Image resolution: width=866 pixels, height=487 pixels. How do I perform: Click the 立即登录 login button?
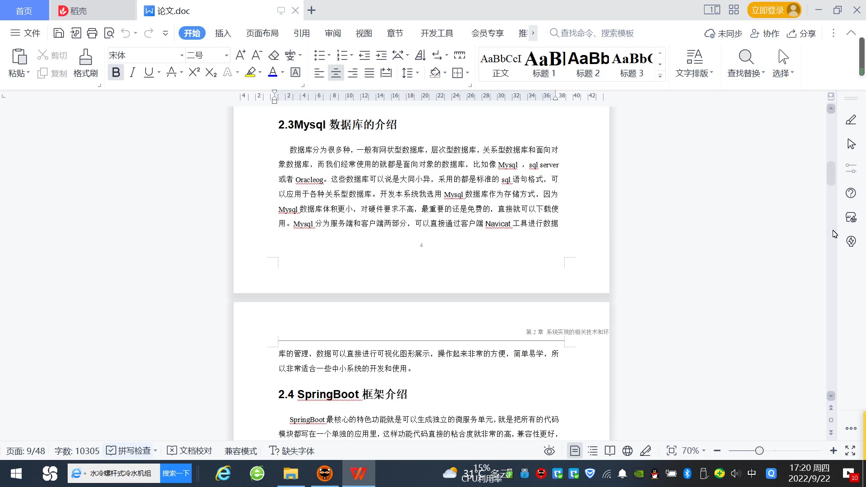pos(767,10)
